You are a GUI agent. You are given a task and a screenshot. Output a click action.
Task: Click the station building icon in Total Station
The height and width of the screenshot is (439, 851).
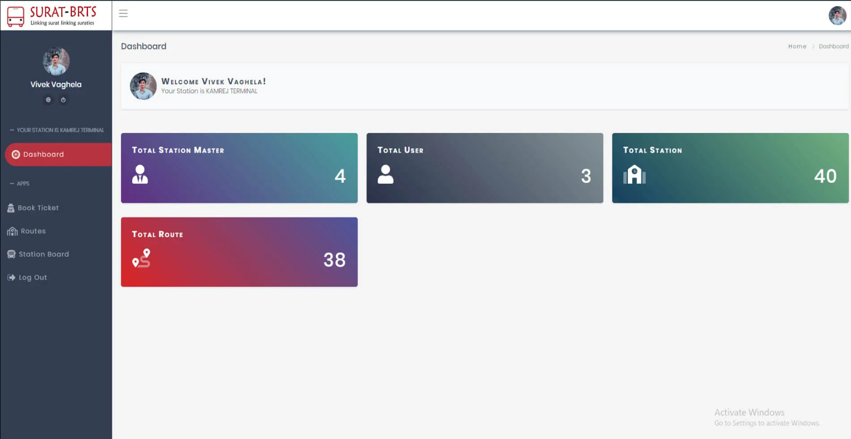pyautogui.click(x=634, y=174)
